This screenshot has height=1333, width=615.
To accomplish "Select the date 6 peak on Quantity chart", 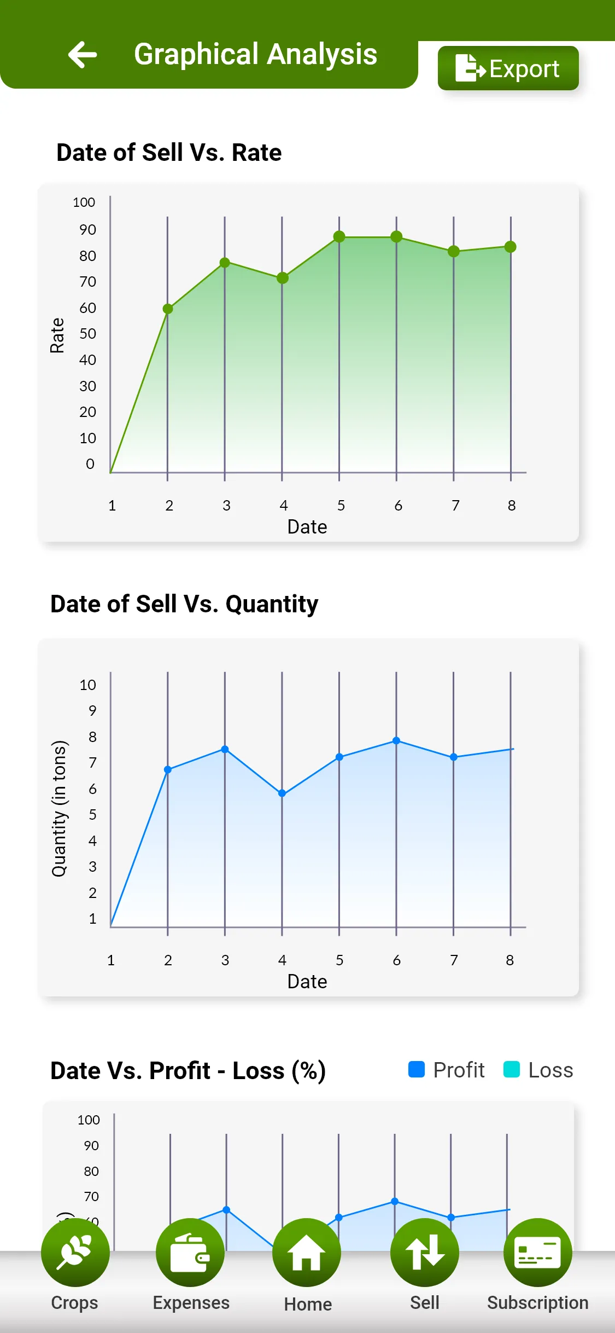I will [396, 741].
